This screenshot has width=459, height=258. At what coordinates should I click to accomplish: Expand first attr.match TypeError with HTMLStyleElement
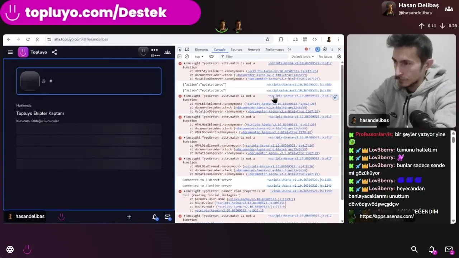coord(185,63)
